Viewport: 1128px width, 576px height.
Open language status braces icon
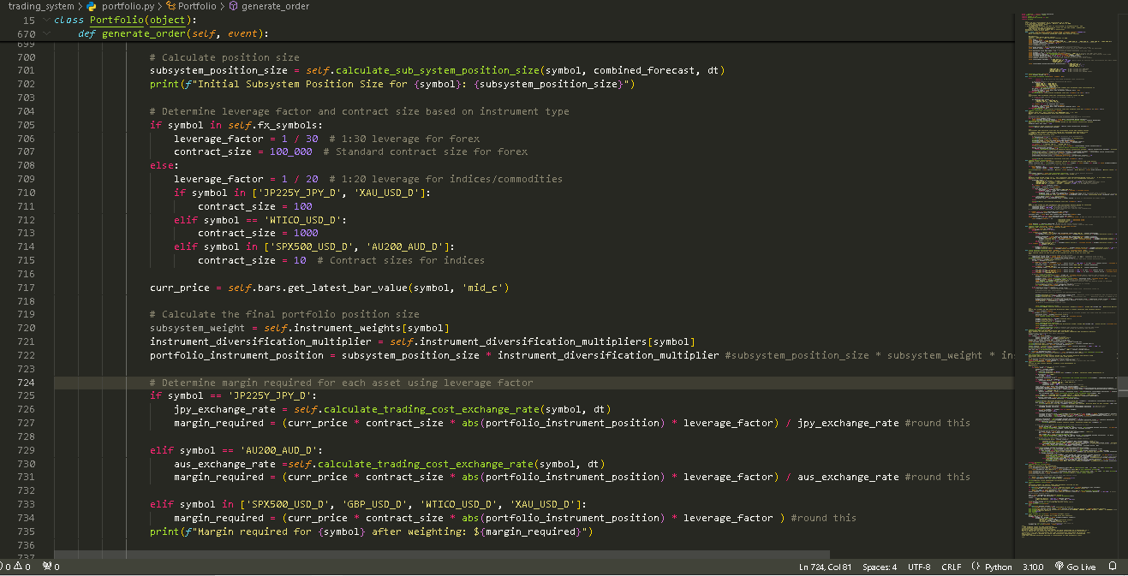coord(976,567)
